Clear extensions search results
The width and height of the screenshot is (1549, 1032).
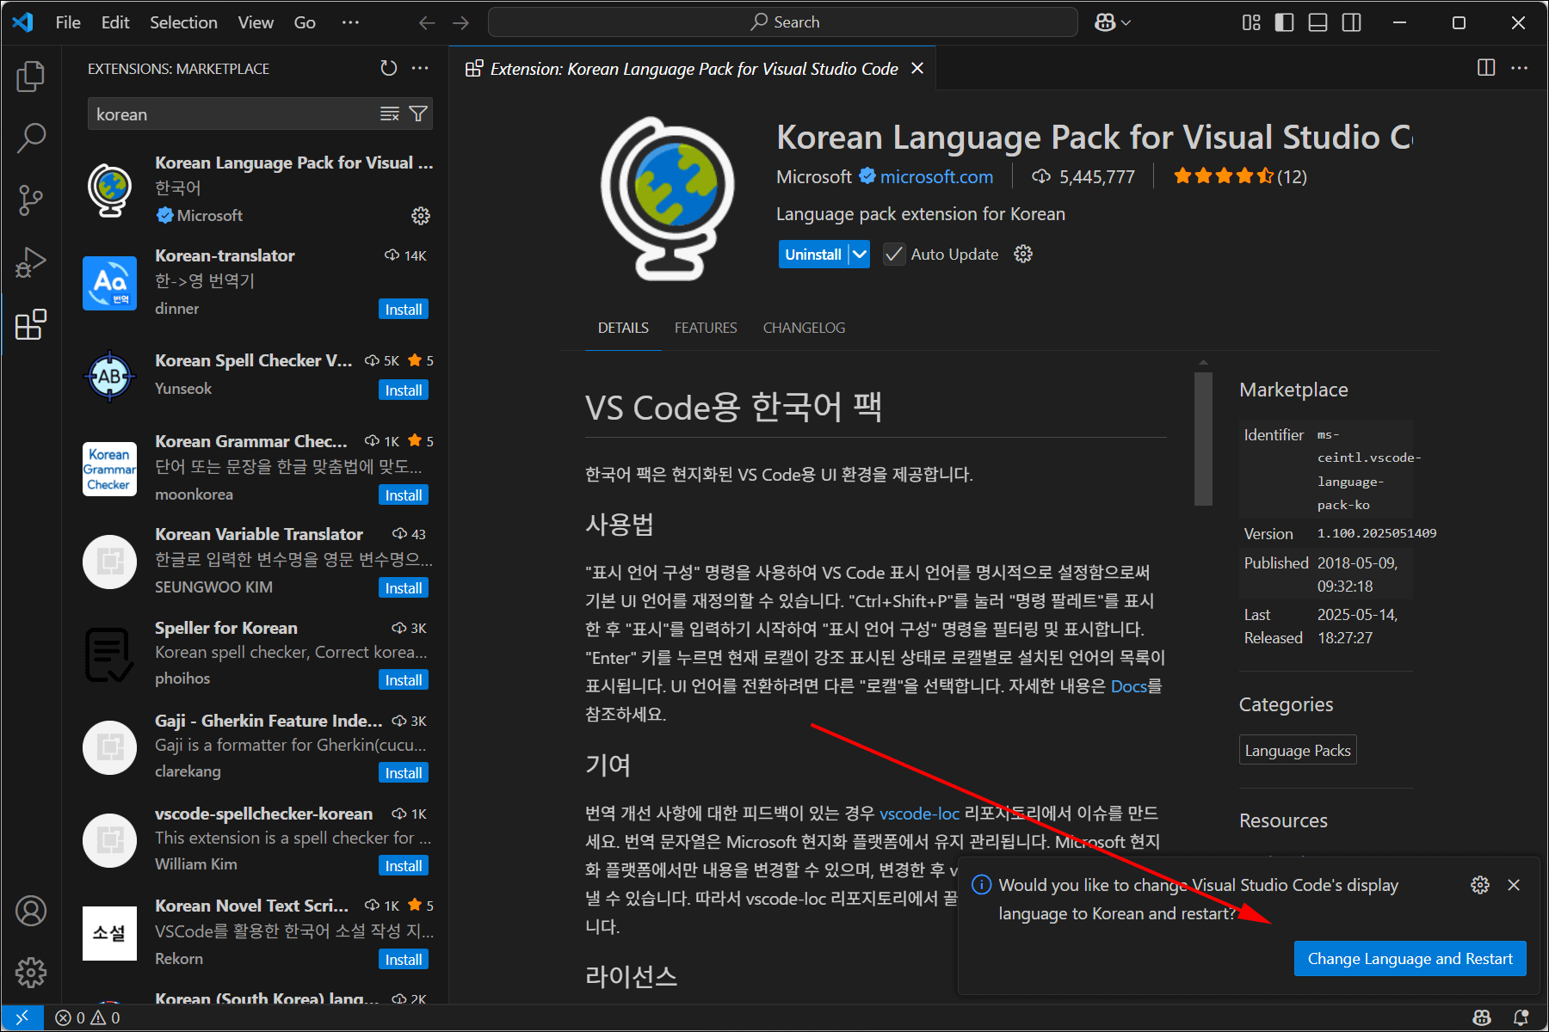[x=390, y=114]
